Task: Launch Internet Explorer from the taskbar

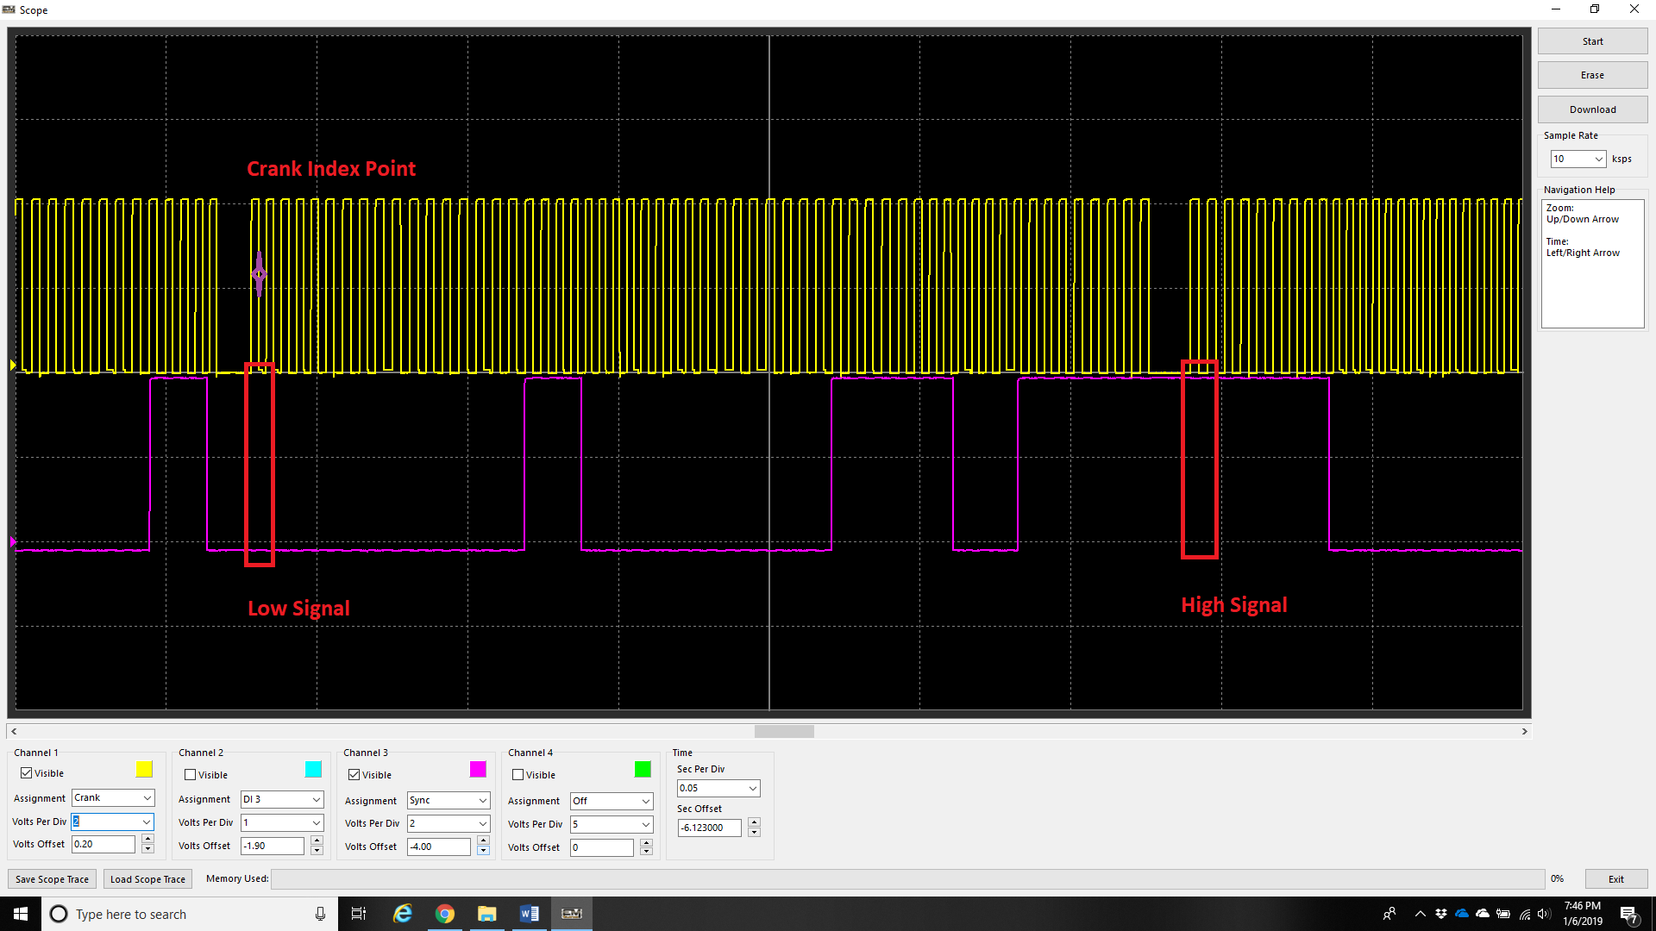Action: click(403, 914)
